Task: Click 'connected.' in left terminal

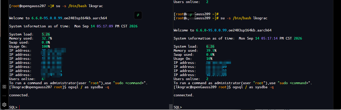Action: (19, 95)
